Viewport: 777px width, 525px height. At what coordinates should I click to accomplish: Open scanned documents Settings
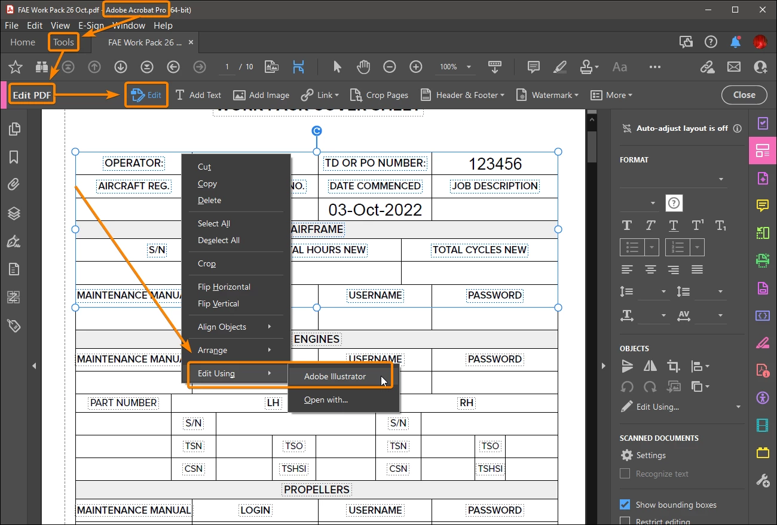click(643, 455)
